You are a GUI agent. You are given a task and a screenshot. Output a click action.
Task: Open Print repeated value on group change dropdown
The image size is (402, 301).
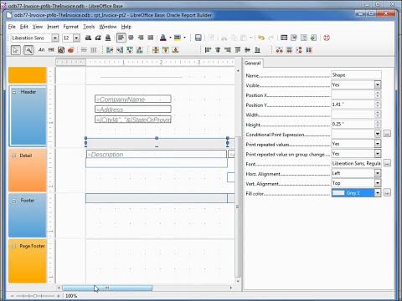click(378, 154)
